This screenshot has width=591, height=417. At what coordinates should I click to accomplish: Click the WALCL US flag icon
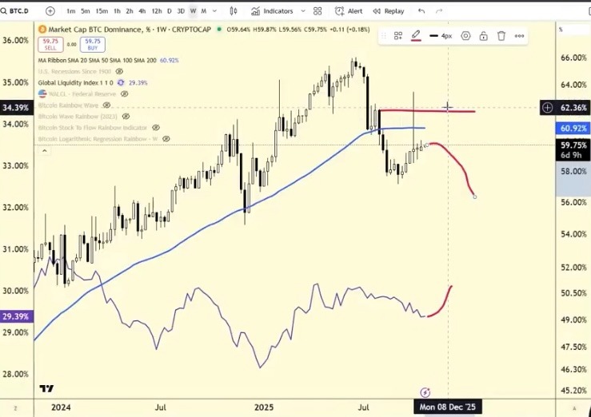coord(42,93)
